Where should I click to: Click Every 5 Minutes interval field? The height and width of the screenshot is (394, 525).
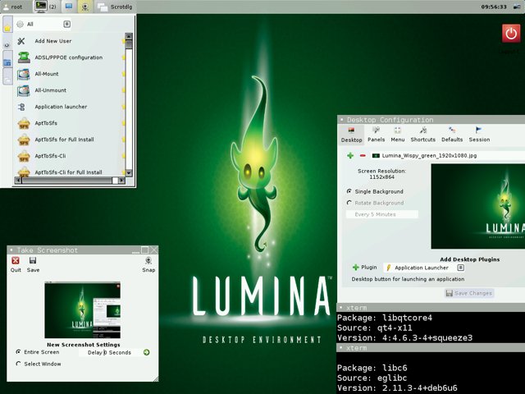tap(382, 214)
